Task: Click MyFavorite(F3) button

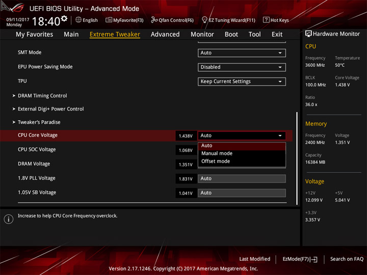Action: pyautogui.click(x=124, y=20)
